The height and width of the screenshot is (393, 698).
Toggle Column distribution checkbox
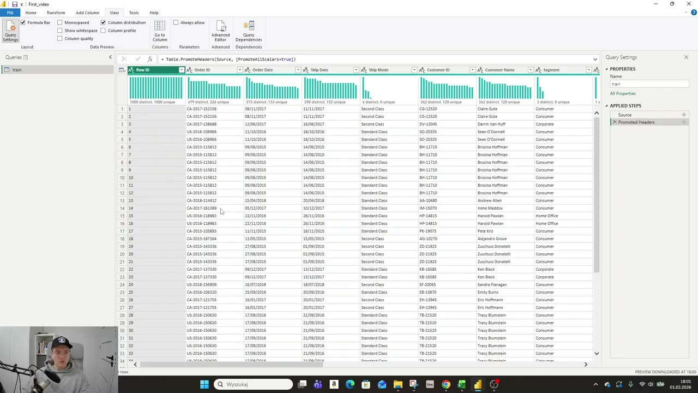coord(103,22)
